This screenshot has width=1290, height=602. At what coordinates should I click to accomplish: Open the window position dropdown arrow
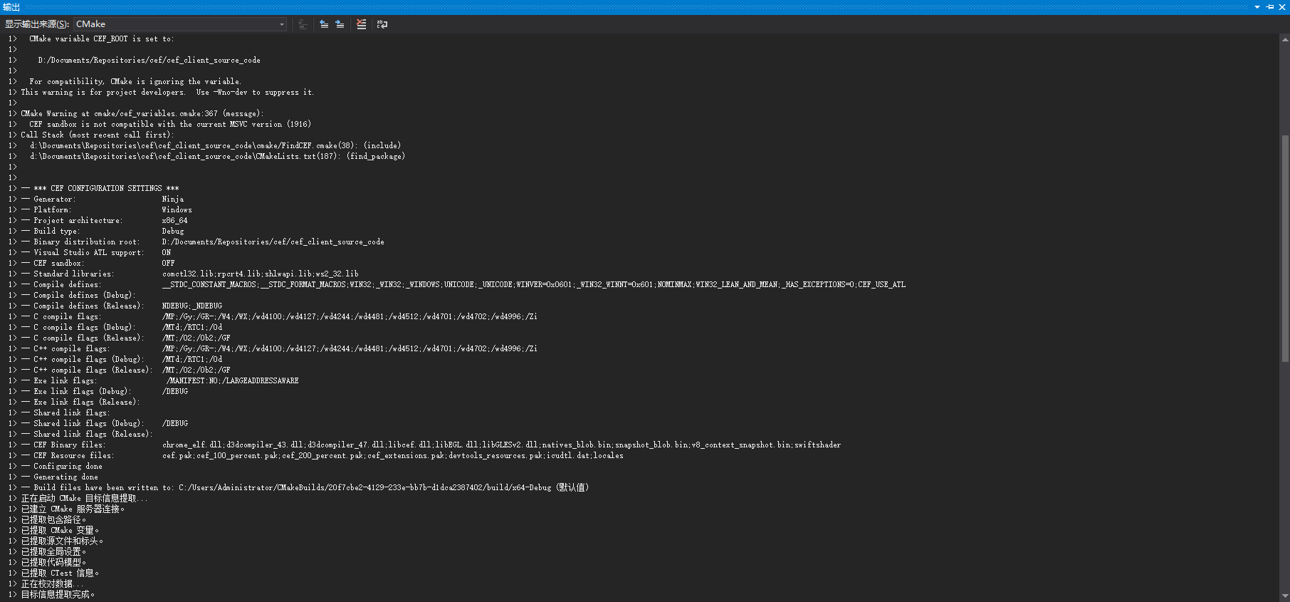pos(1257,7)
